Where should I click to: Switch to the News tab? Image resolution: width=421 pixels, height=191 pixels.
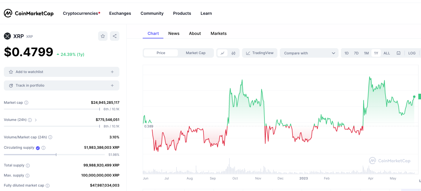point(174,33)
